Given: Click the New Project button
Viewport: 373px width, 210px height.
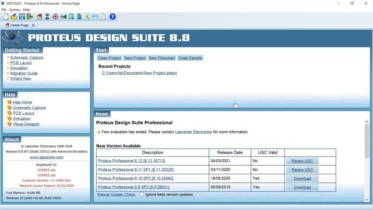Looking at the screenshot, I should pyautogui.click(x=135, y=58).
